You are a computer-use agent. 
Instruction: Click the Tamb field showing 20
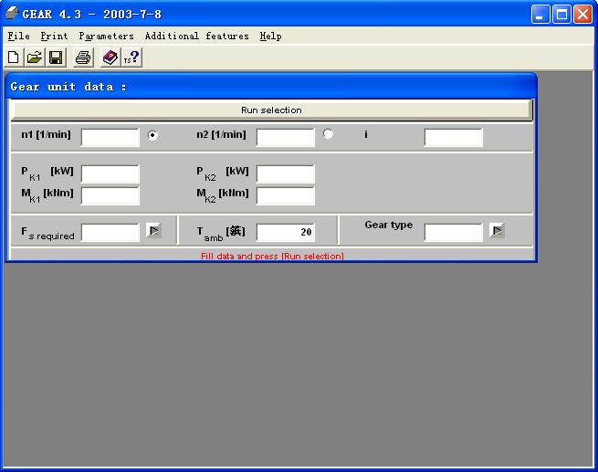click(286, 232)
